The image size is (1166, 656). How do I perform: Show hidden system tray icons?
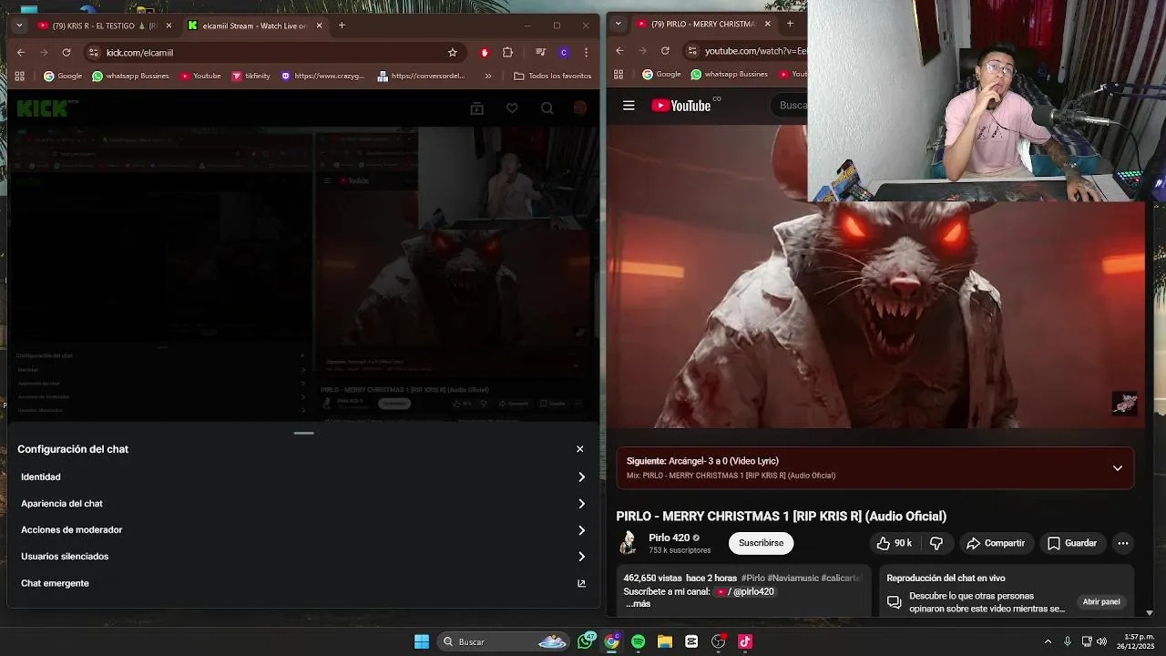click(x=1048, y=641)
